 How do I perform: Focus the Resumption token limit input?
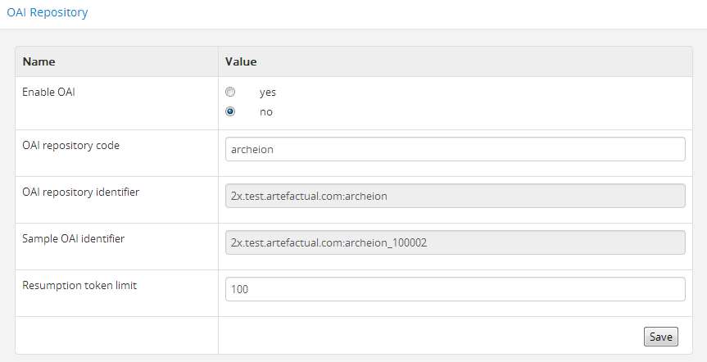[455, 289]
